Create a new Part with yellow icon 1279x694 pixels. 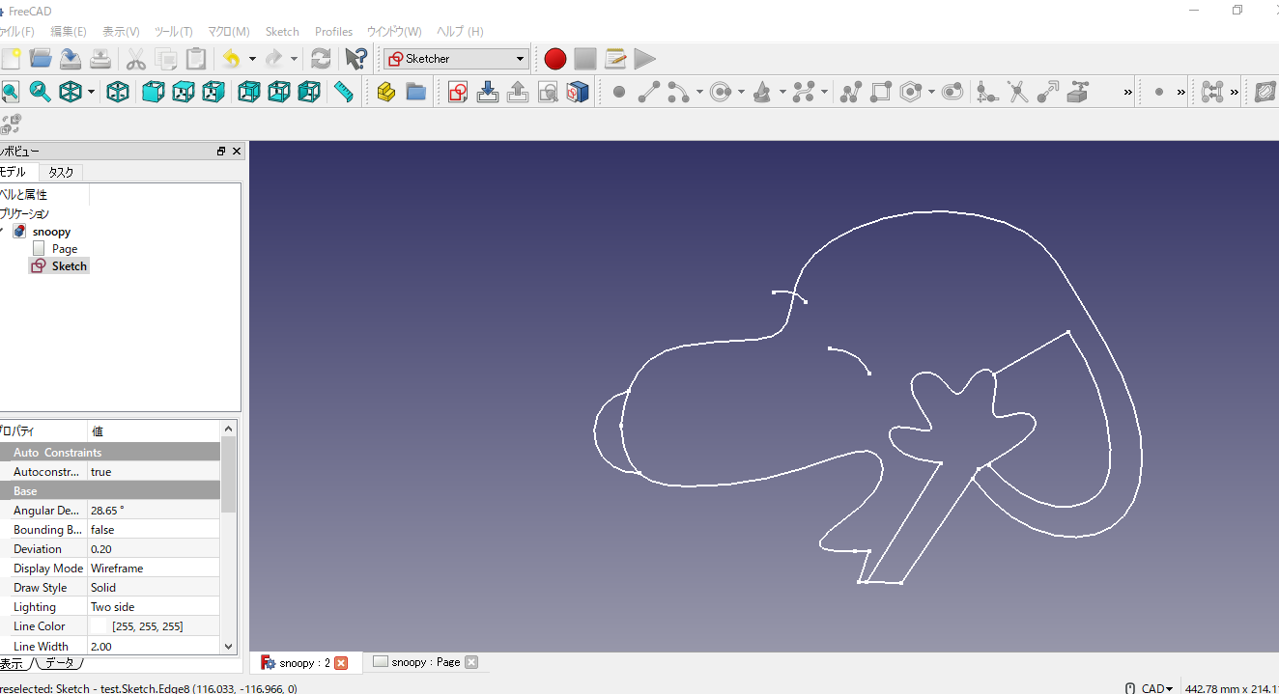(386, 92)
